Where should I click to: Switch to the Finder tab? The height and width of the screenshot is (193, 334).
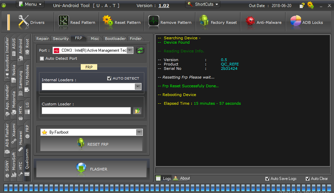[136, 39]
